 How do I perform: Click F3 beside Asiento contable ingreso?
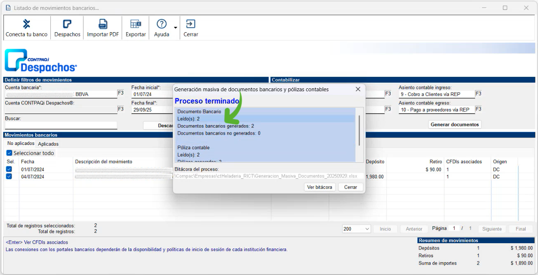pos(478,94)
